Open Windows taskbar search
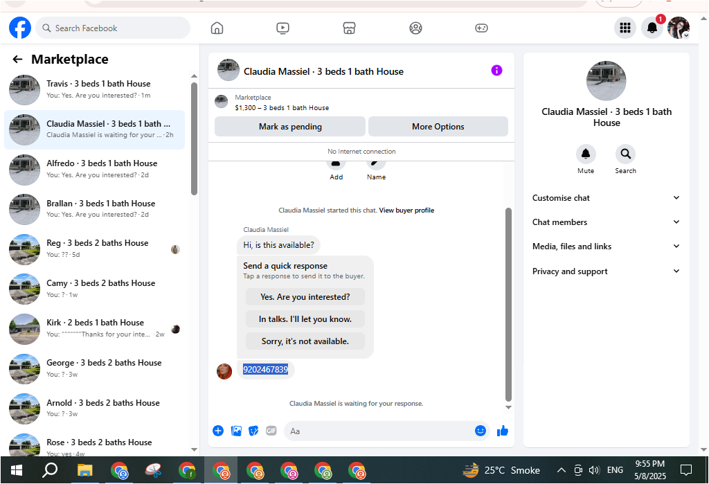The image size is (709, 484). pyautogui.click(x=50, y=470)
